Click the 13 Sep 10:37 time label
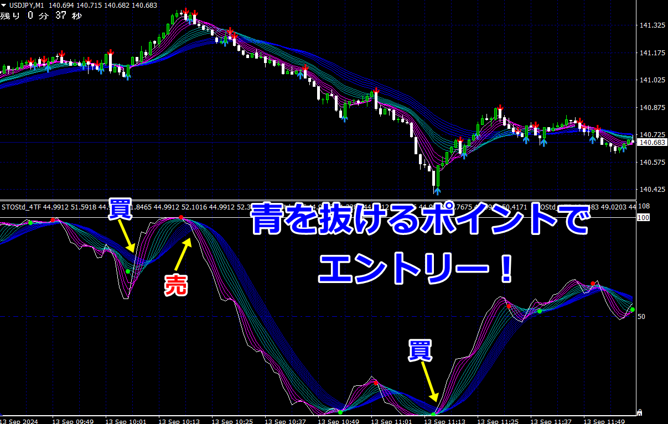 point(286,421)
